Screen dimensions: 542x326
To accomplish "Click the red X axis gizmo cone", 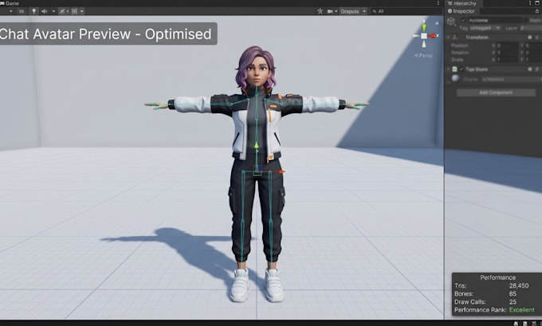I will tap(433, 36).
